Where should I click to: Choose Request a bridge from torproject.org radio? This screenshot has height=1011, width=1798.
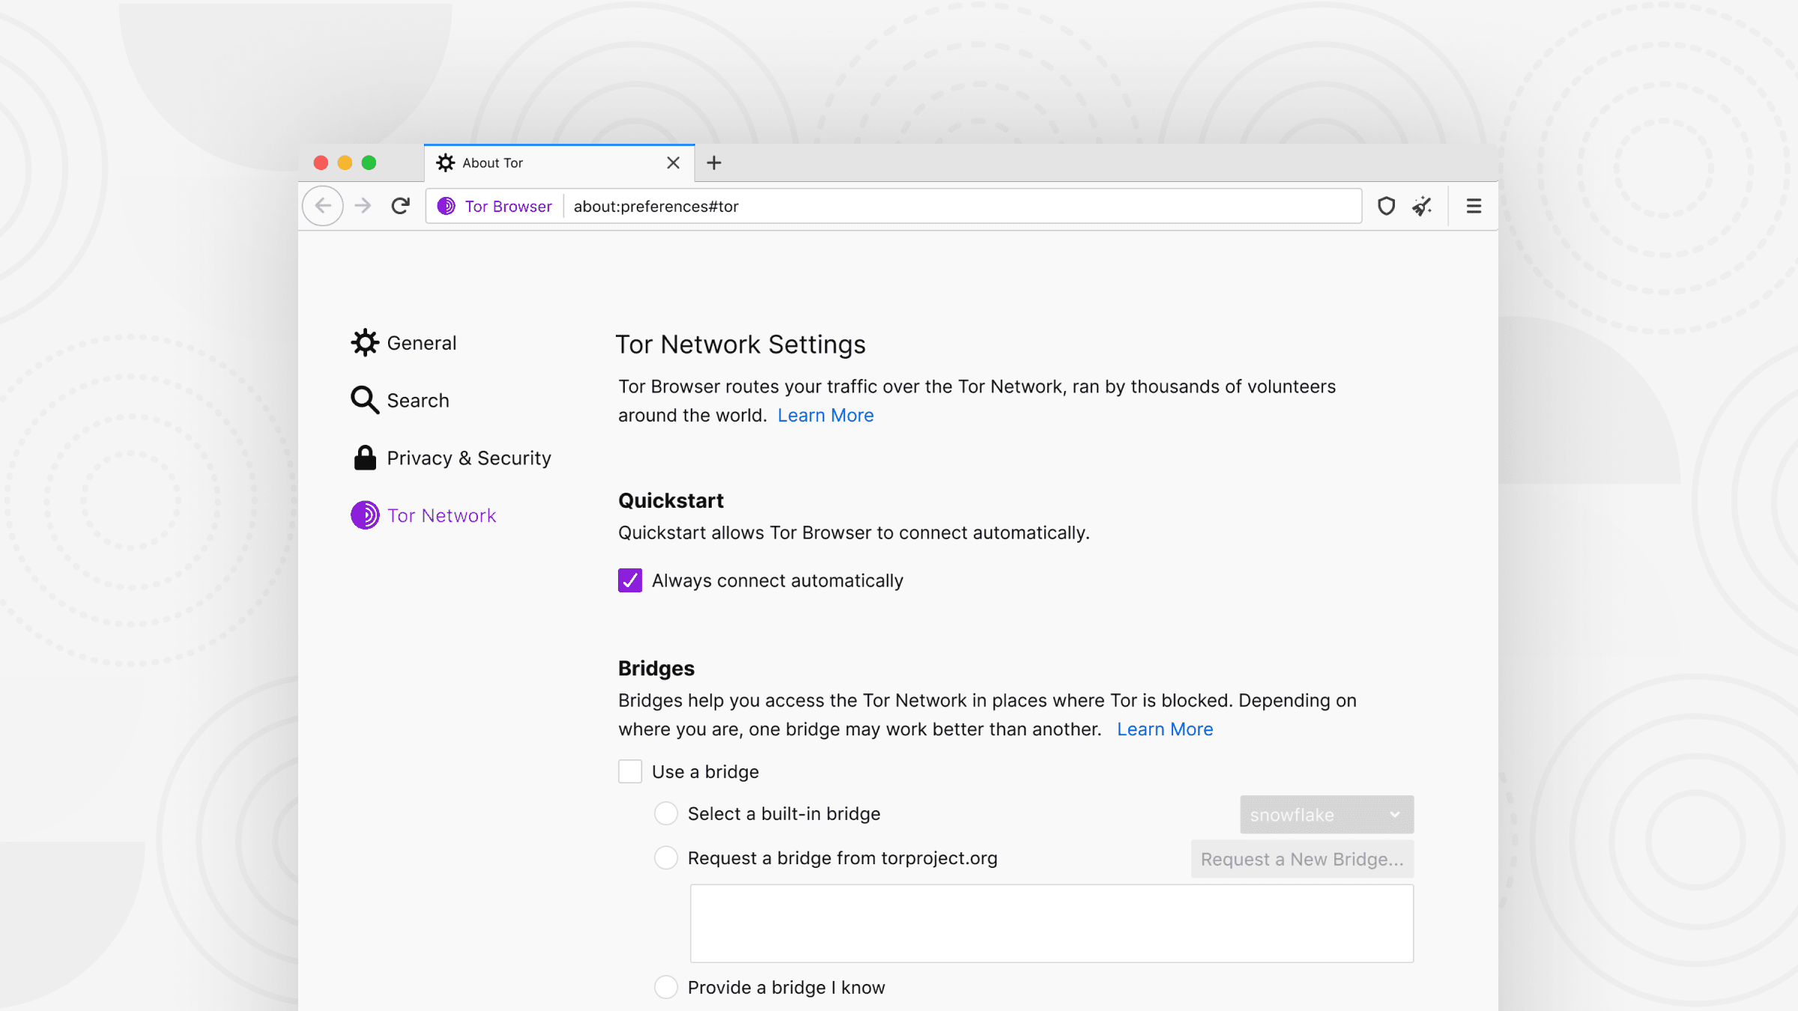pos(666,857)
